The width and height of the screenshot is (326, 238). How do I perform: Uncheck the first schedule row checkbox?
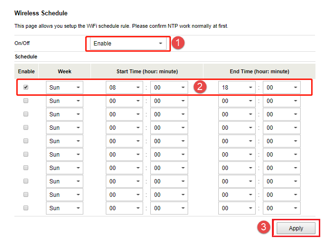(x=26, y=87)
